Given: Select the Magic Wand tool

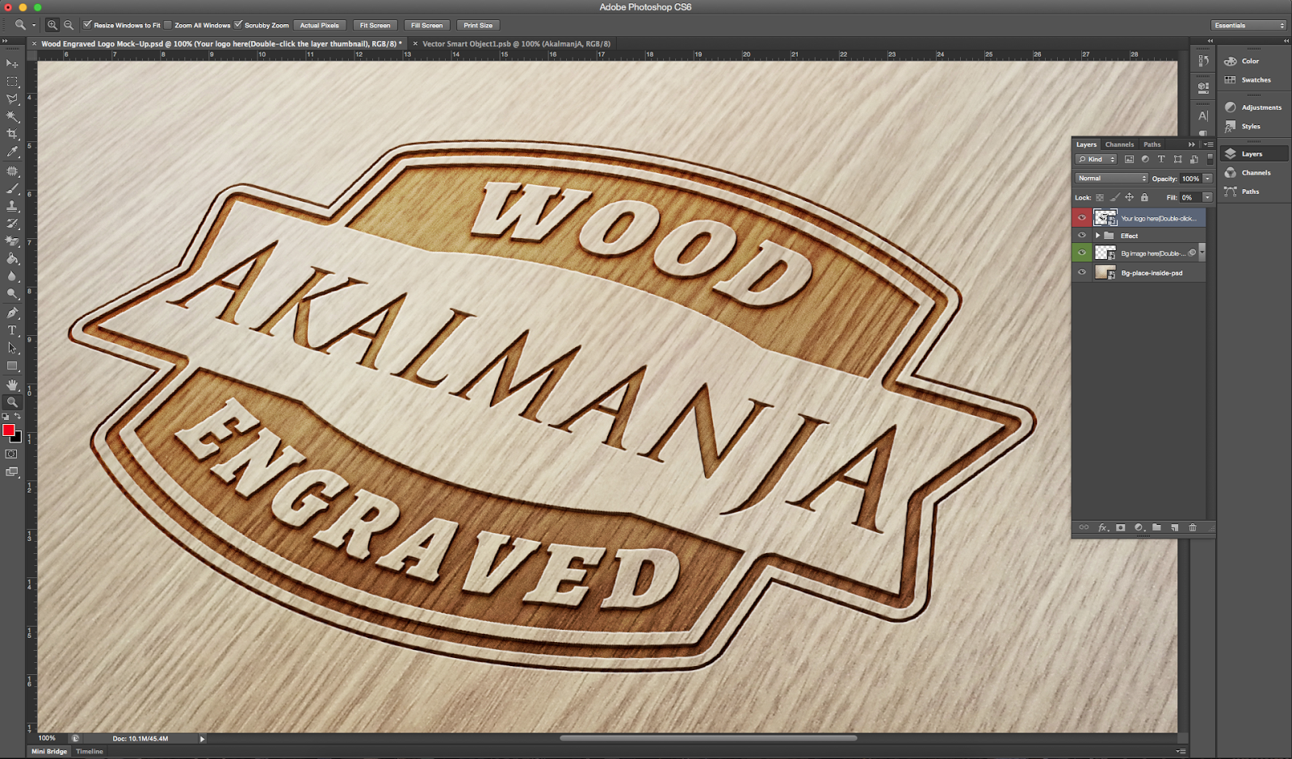Looking at the screenshot, I should coord(12,117).
